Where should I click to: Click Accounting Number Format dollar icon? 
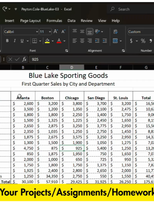coord(131,41)
